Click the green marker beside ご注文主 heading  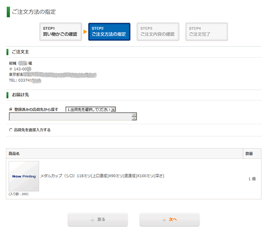click(7, 52)
